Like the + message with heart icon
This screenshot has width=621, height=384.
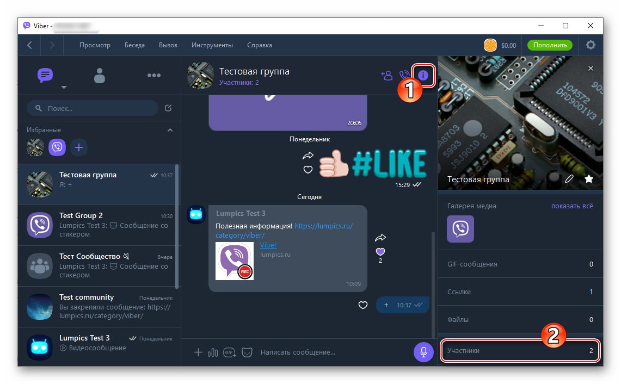(x=363, y=305)
